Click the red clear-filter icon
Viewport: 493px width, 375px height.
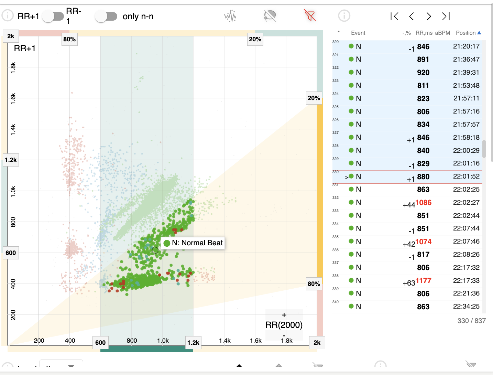(310, 15)
